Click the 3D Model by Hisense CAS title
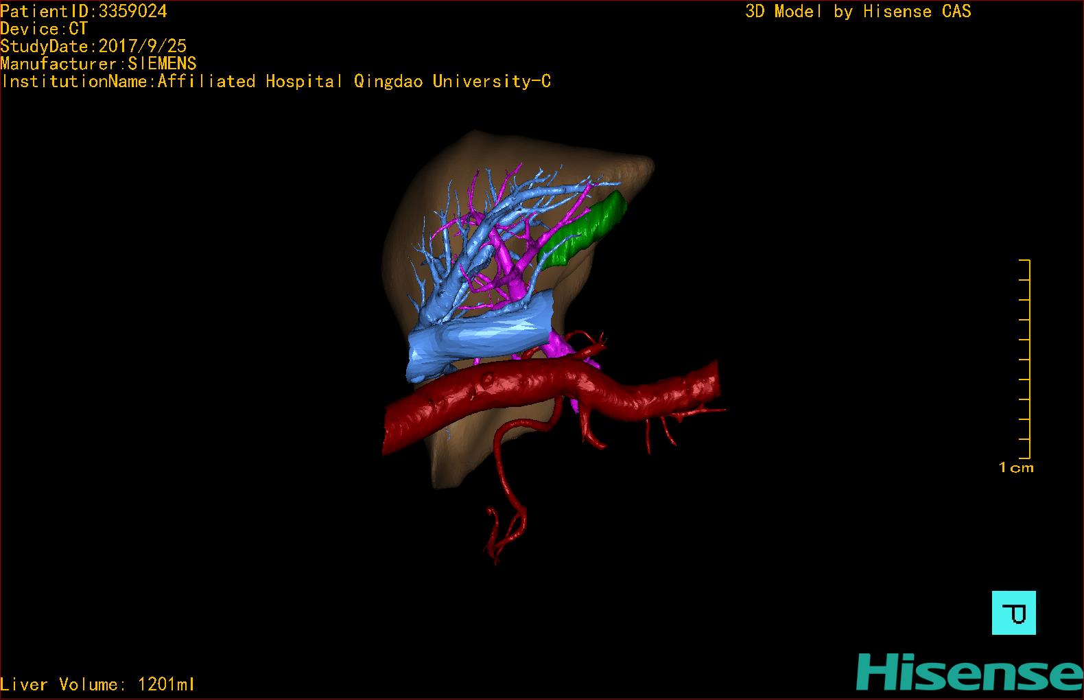 pyautogui.click(x=858, y=11)
